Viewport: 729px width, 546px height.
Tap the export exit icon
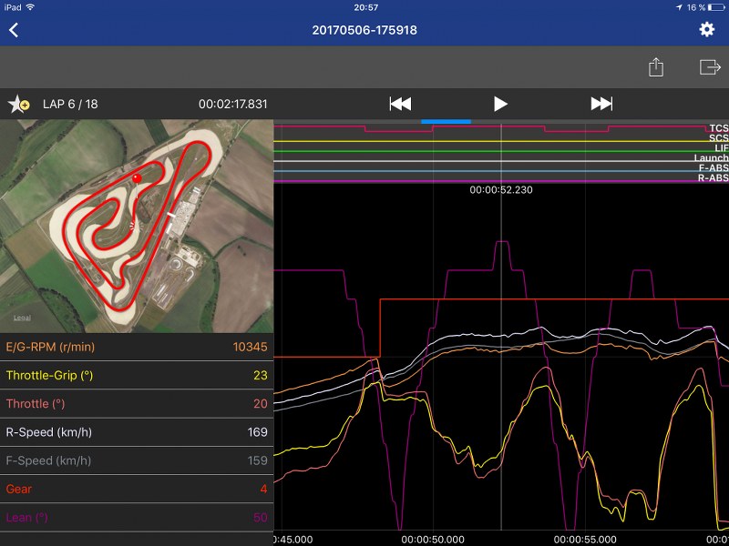pyautogui.click(x=710, y=67)
